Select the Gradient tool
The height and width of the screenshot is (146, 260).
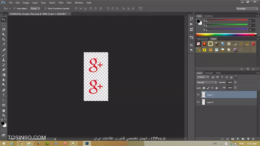click(x=3, y=75)
